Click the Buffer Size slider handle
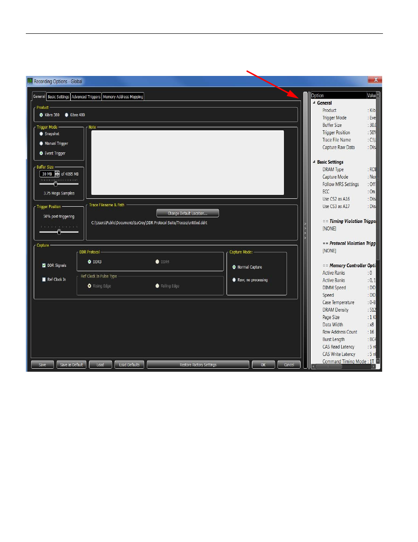Image resolution: width=418 pixels, height=542 pixels. coord(55,184)
